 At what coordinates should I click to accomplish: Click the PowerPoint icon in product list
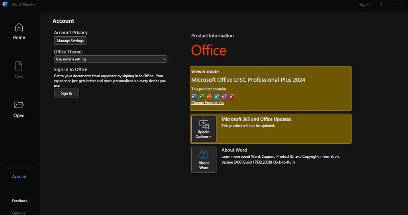tap(209, 97)
